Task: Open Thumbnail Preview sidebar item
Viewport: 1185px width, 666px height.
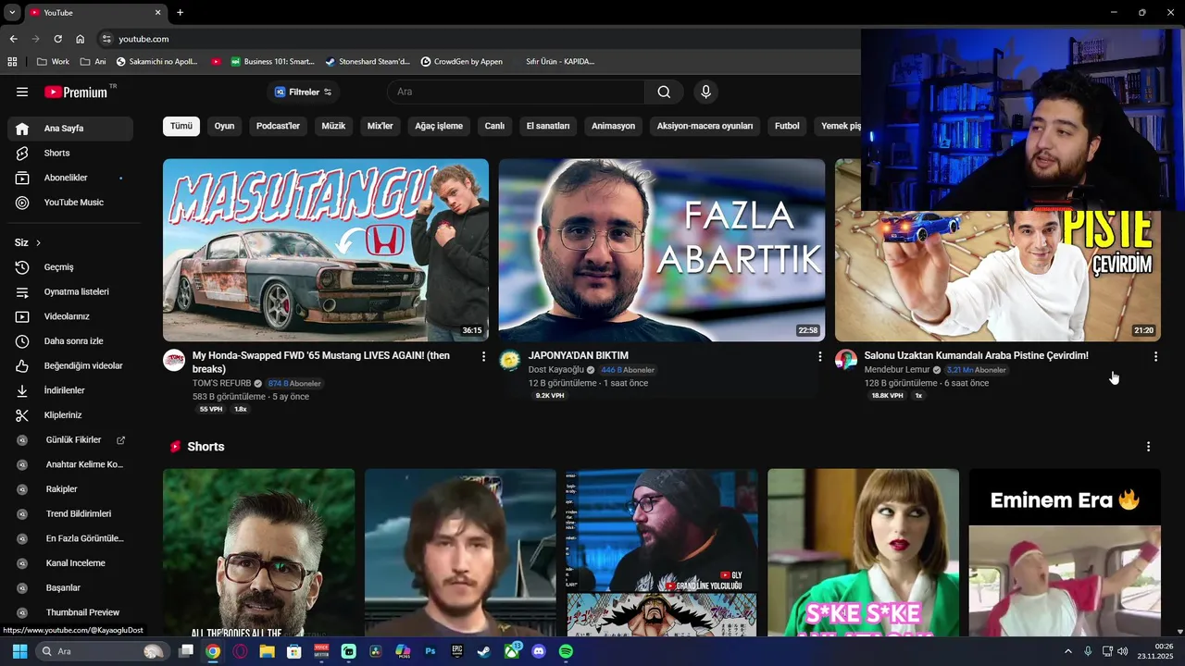Action: [x=70, y=612]
